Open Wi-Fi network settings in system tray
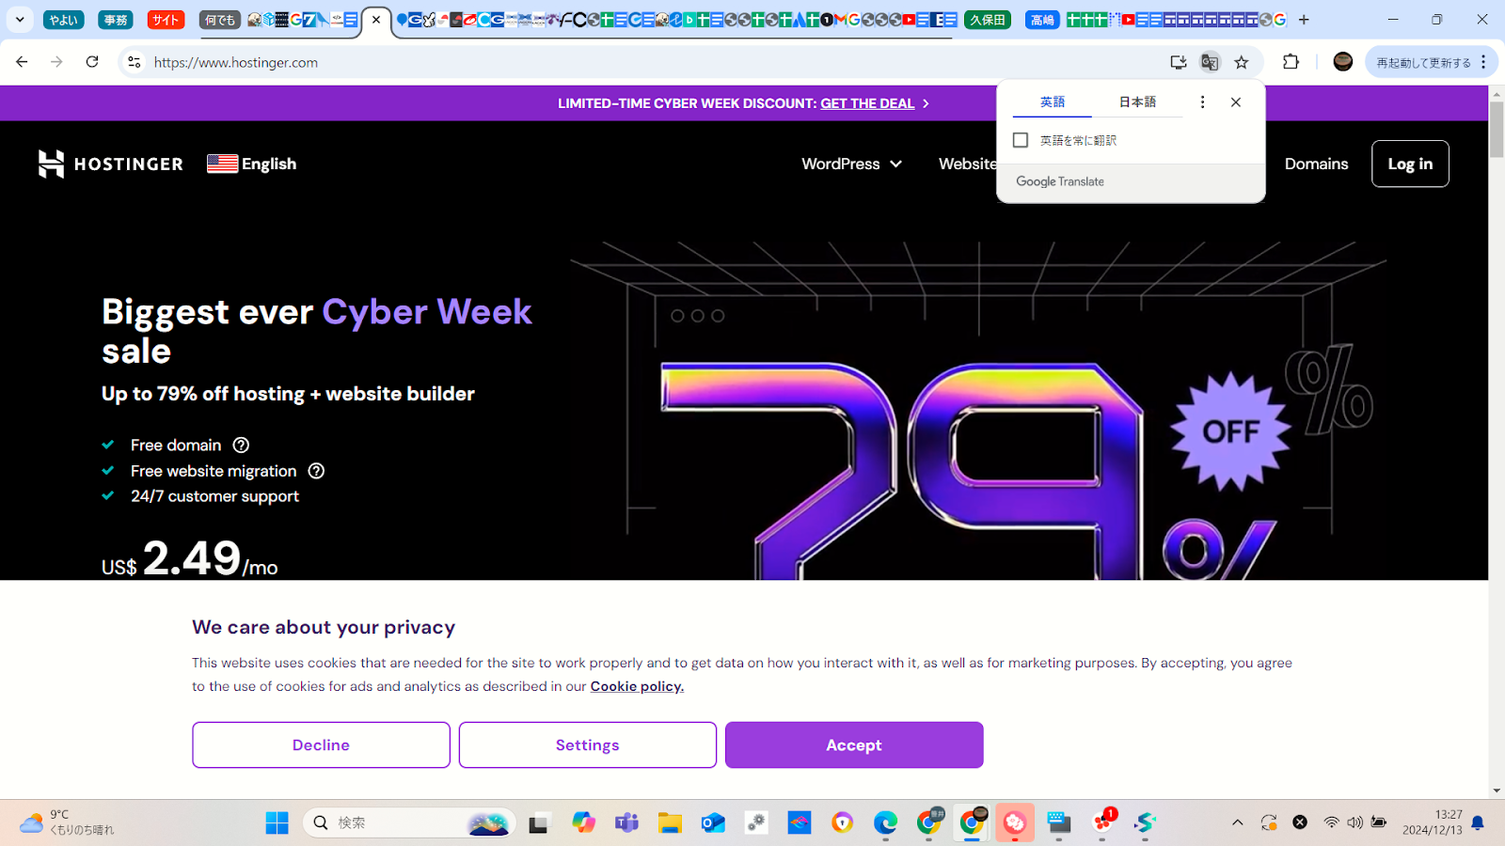The height and width of the screenshot is (846, 1505). pyautogui.click(x=1331, y=822)
